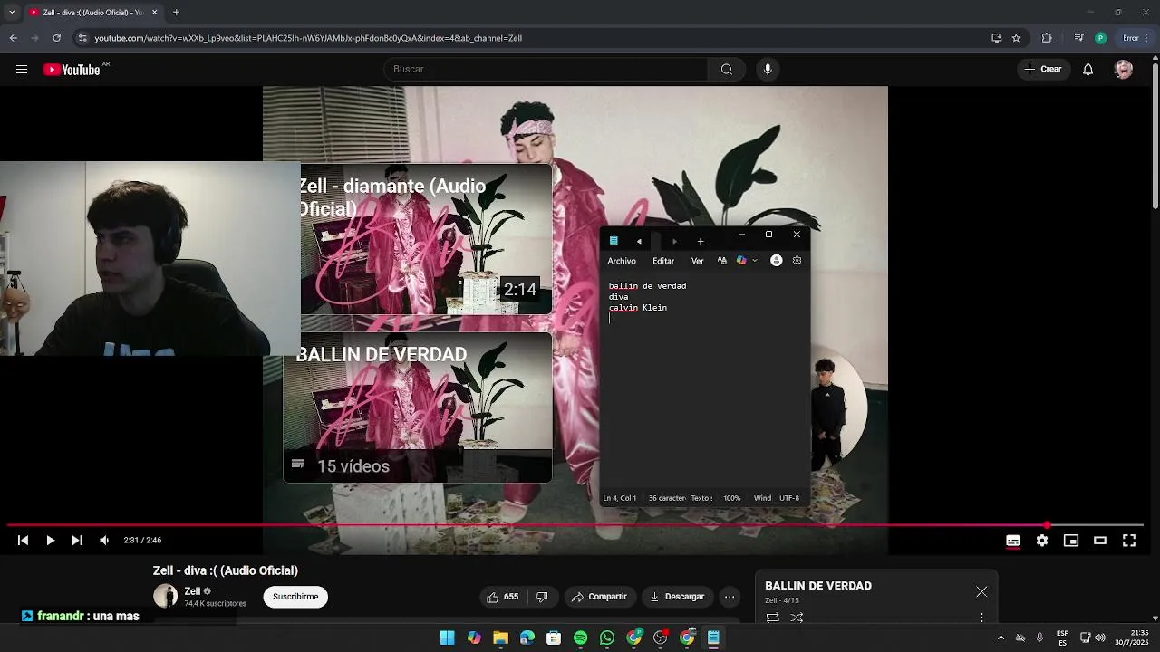
Task: Switch to miniplayer mode
Action: click(1071, 541)
